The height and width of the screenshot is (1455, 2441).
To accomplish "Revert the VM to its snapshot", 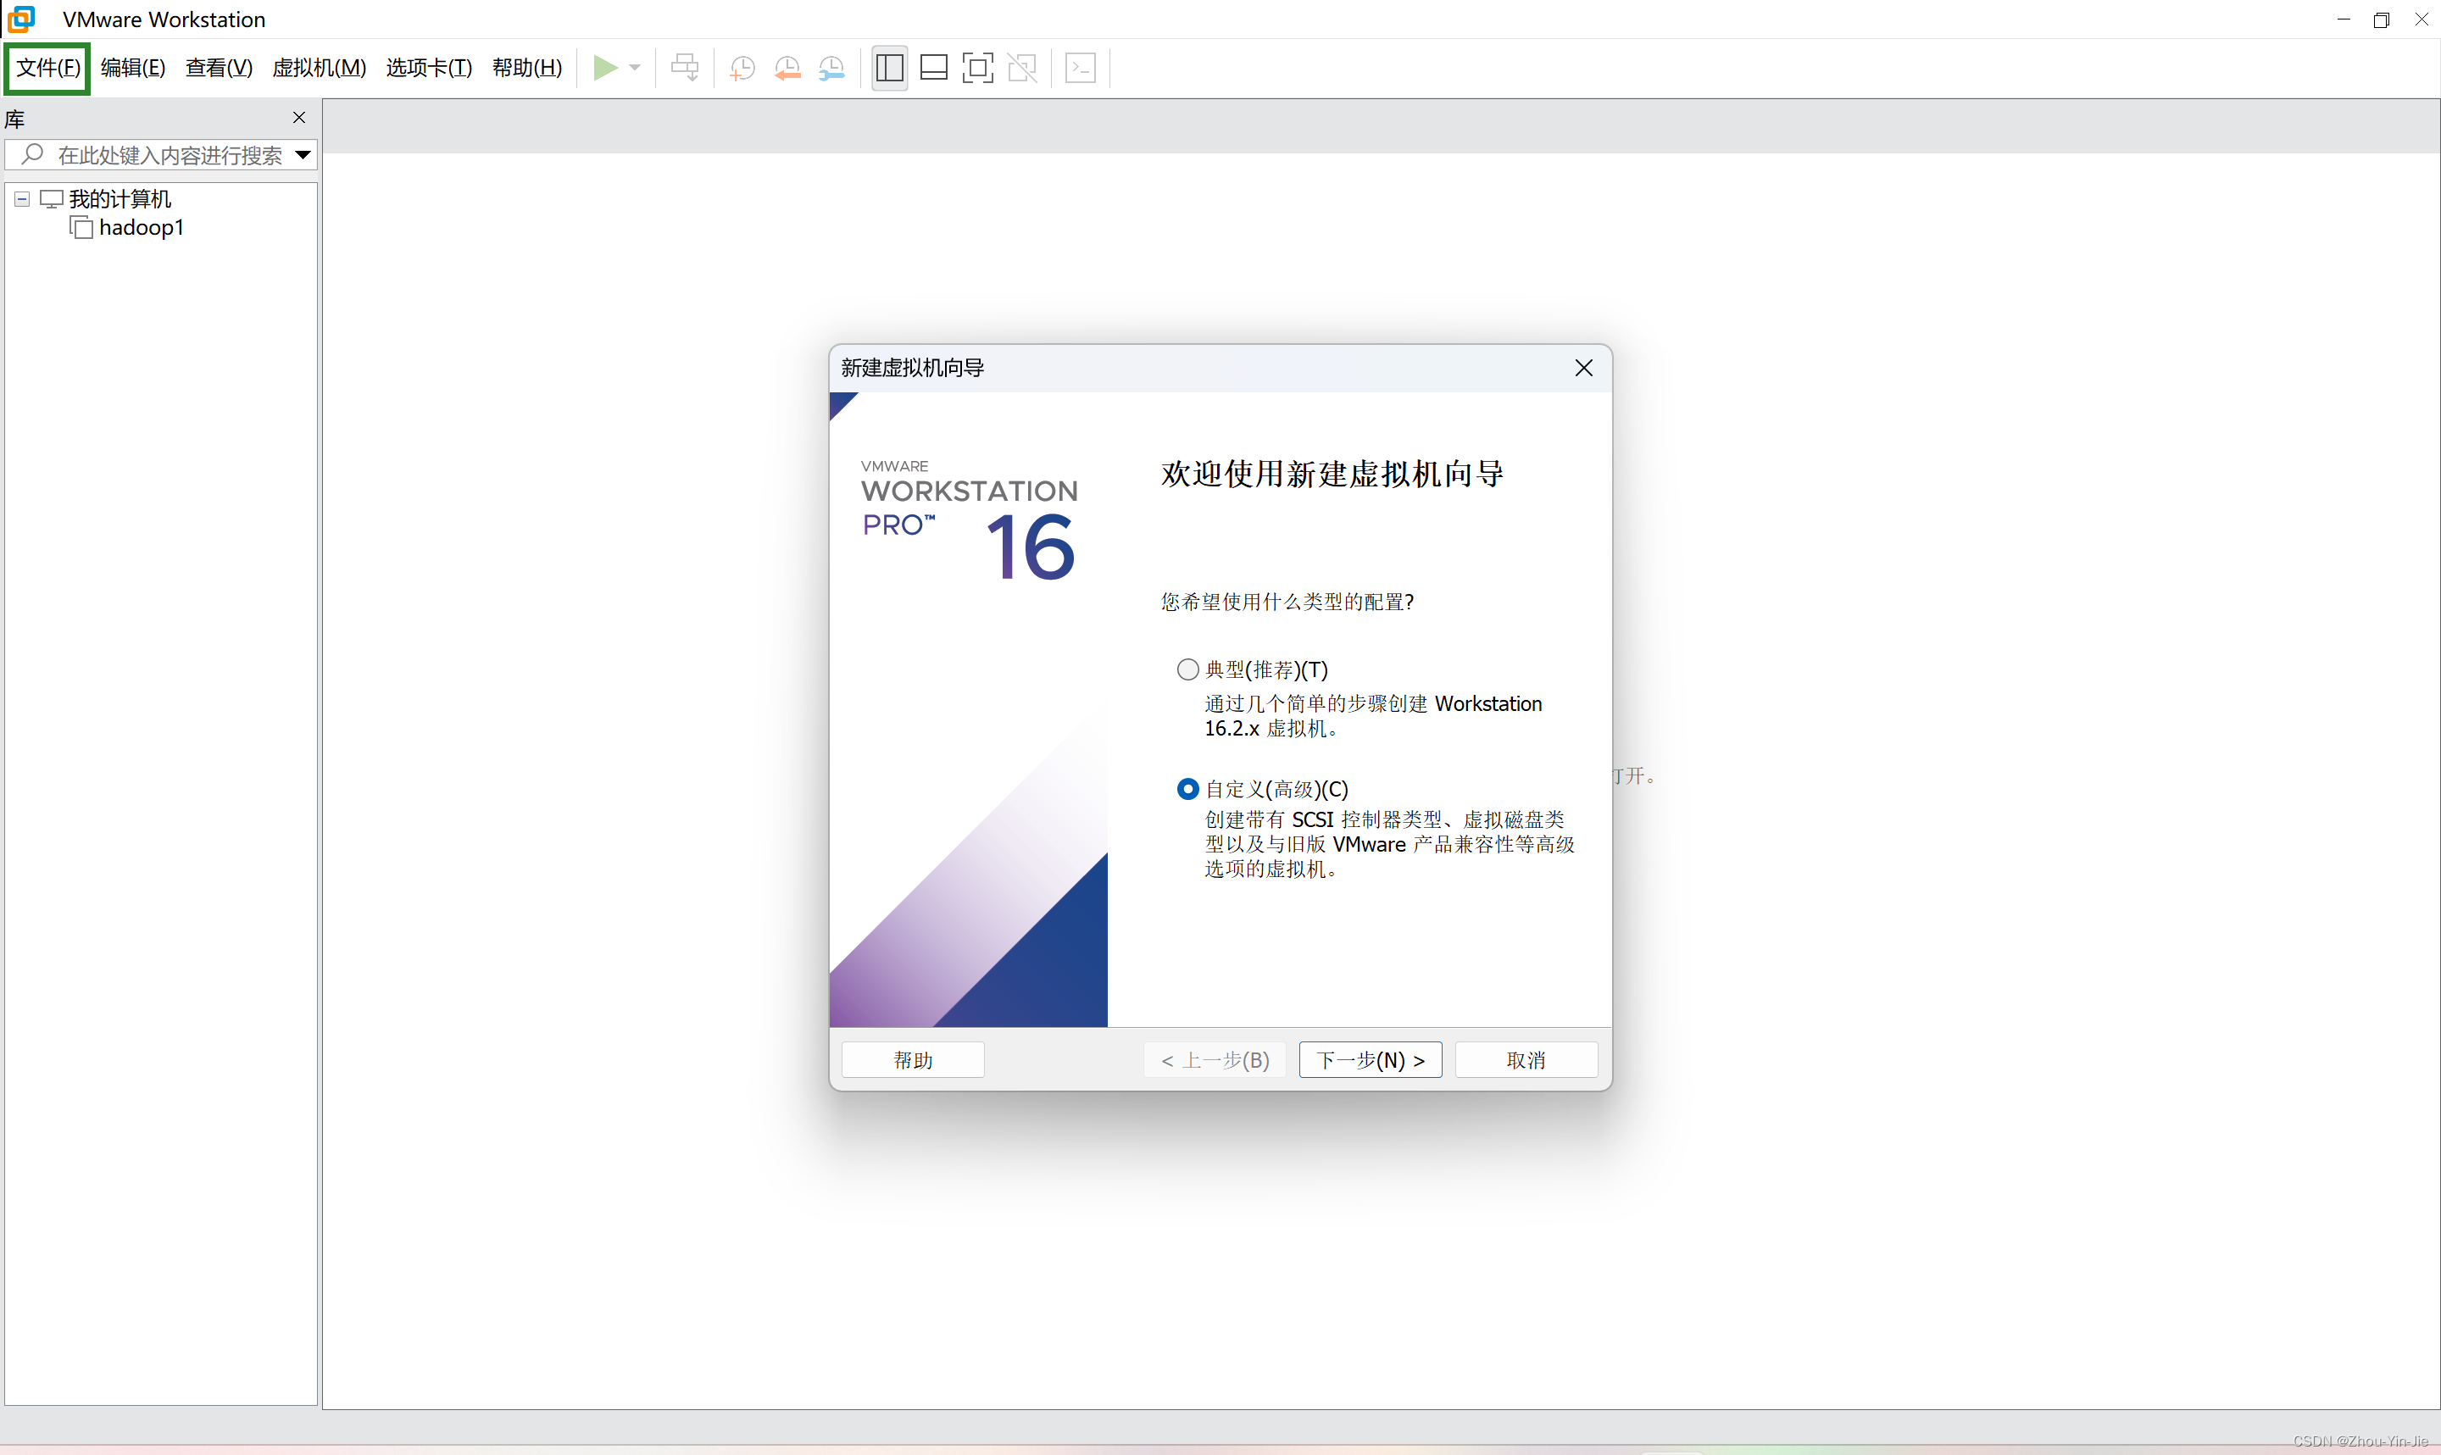I will (787, 68).
